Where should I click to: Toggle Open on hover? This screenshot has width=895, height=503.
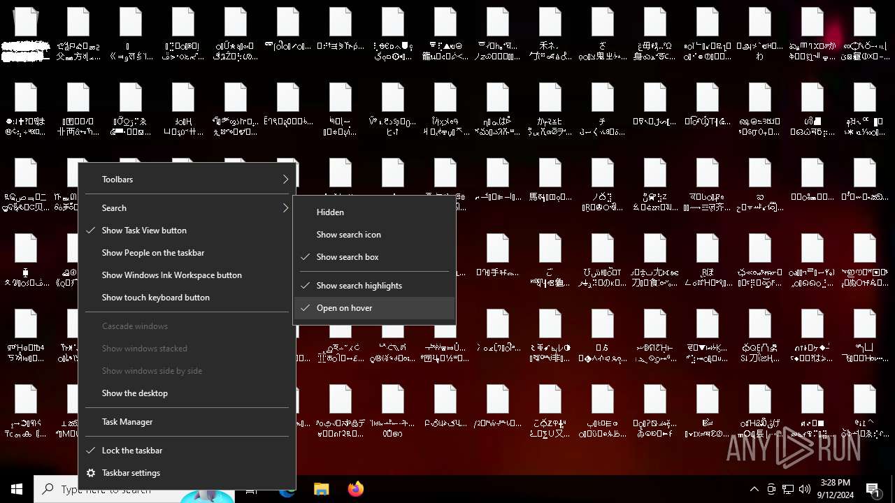click(374, 308)
